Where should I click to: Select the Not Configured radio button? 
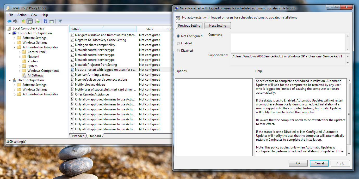coord(178,36)
